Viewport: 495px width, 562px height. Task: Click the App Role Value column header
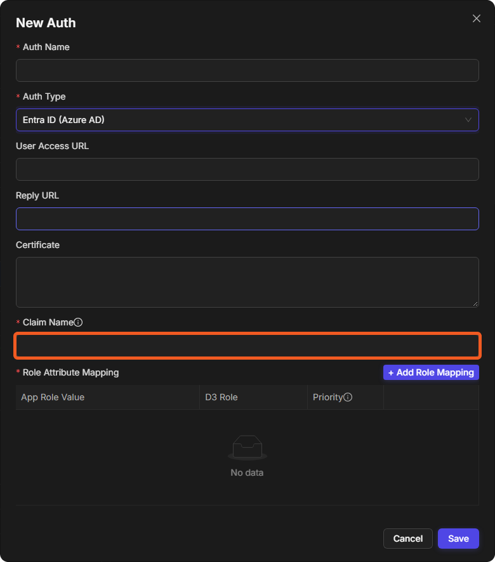point(108,397)
